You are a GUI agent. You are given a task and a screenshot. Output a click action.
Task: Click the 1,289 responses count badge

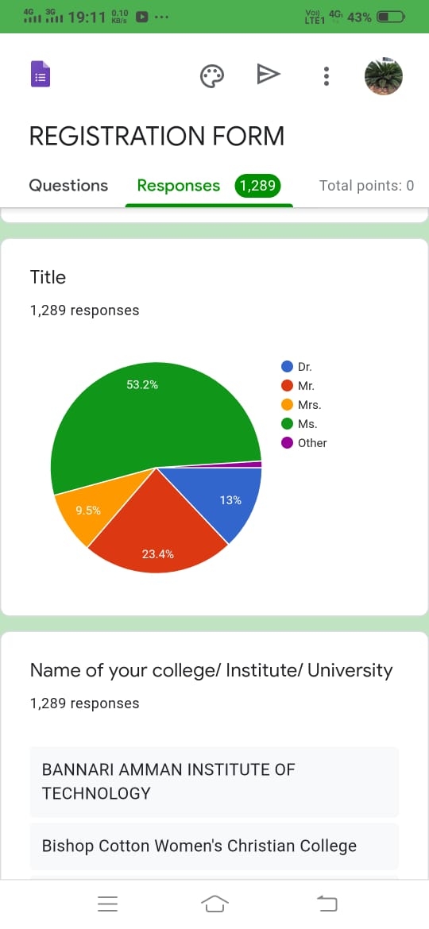[257, 186]
